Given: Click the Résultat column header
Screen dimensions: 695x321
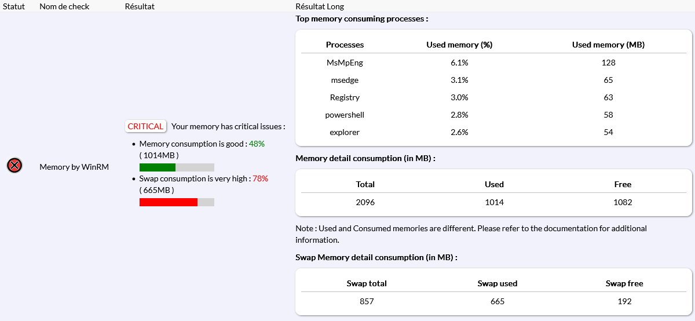Looking at the screenshot, I should [140, 6].
